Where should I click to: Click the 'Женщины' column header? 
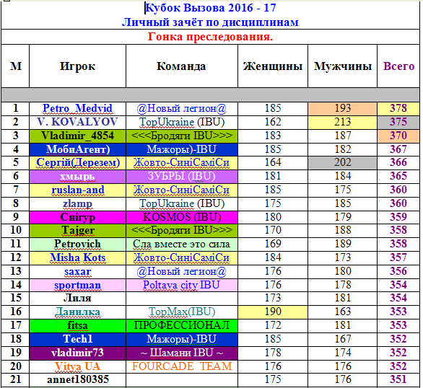pyautogui.click(x=273, y=66)
